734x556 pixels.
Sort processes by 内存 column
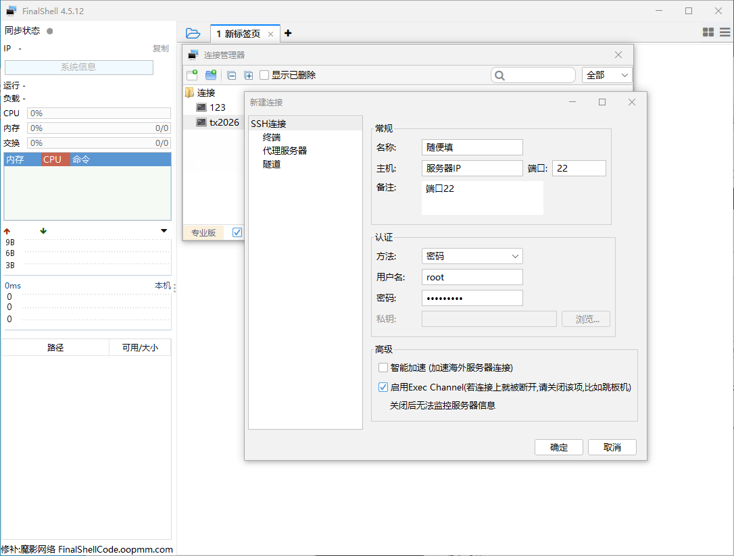(22, 159)
